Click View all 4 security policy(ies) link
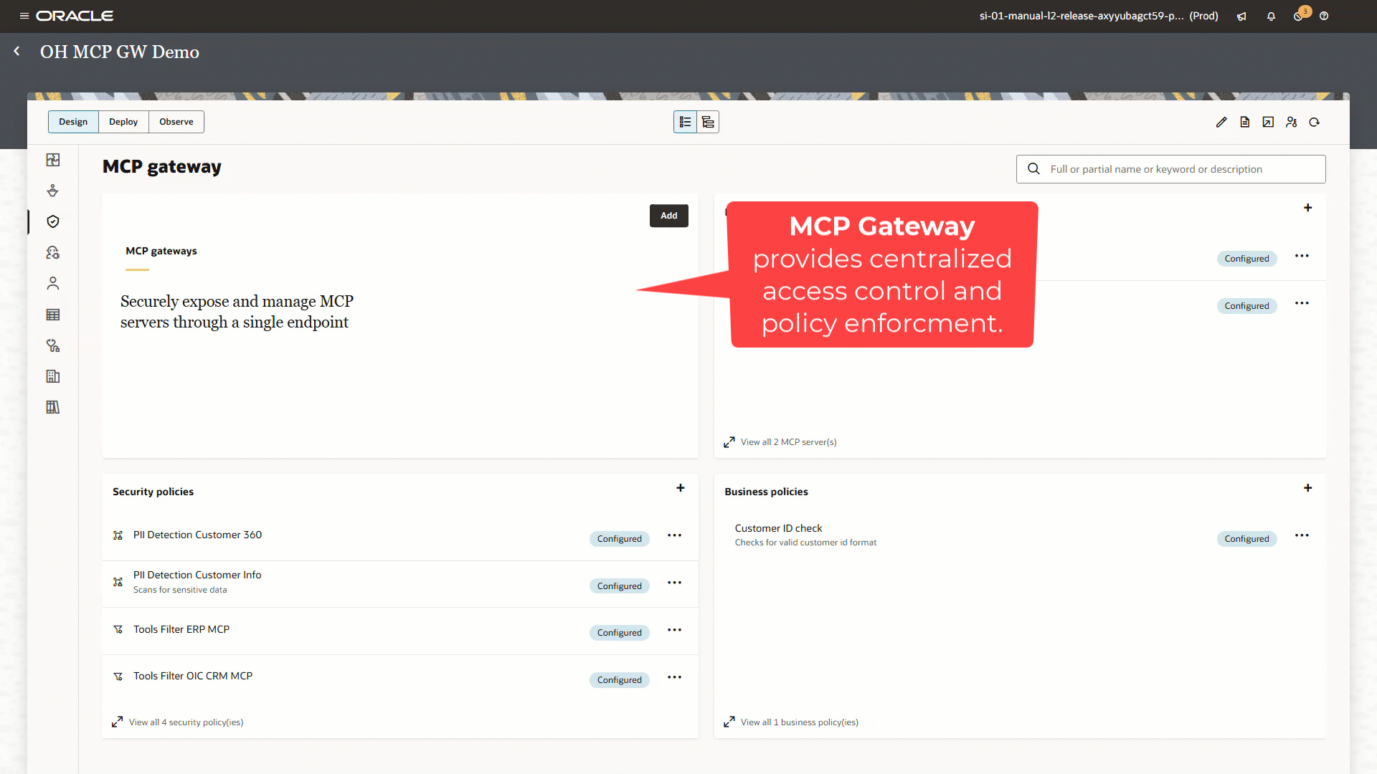The image size is (1377, 774). 186,722
